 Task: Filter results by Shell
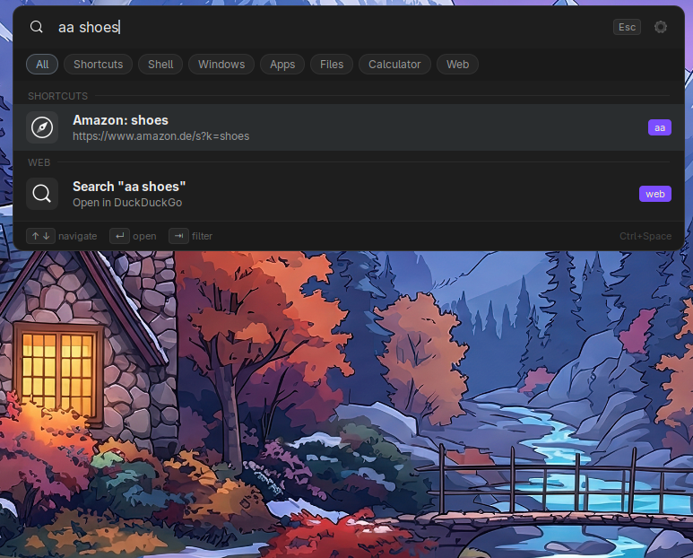[160, 64]
